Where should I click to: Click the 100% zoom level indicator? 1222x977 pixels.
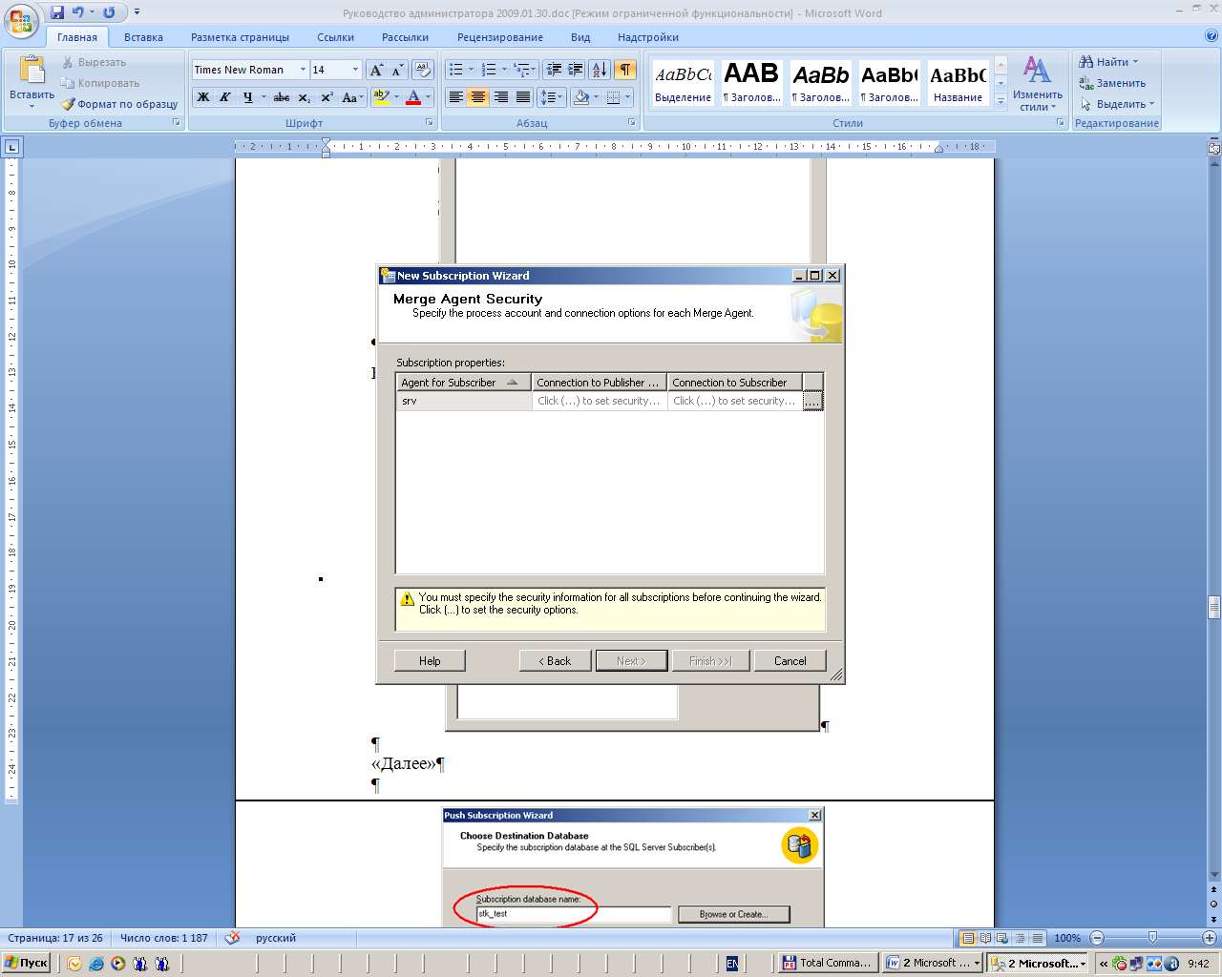[1067, 938]
